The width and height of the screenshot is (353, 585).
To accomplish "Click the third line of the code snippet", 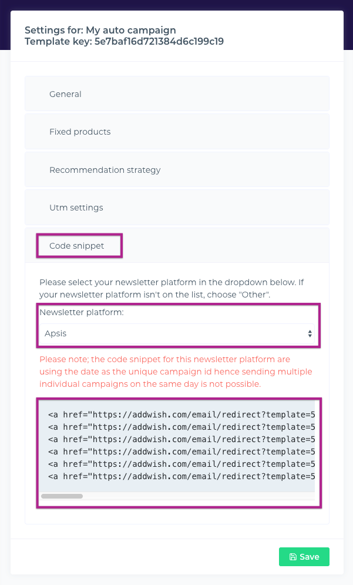I will tap(181, 439).
